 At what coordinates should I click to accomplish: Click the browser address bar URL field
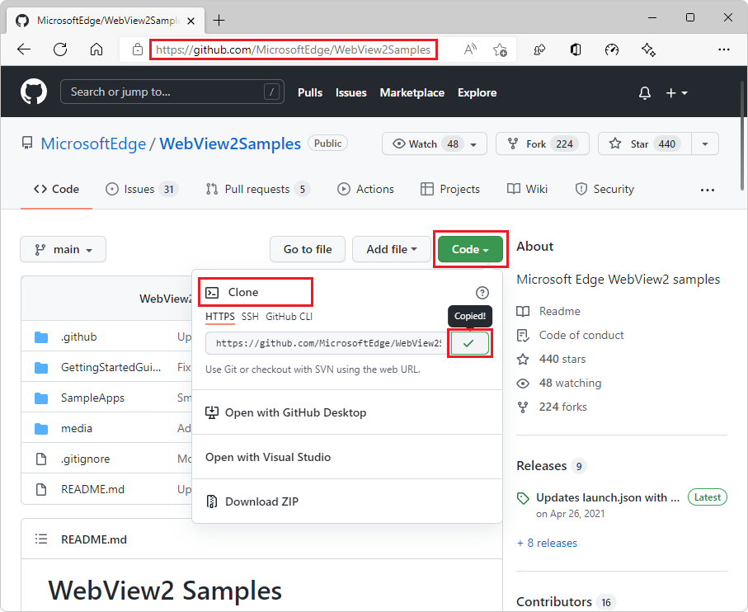293,49
